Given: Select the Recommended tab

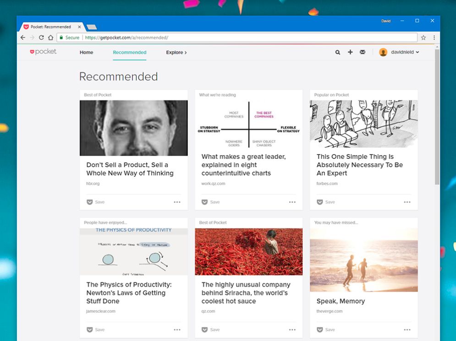Looking at the screenshot, I should coord(130,53).
